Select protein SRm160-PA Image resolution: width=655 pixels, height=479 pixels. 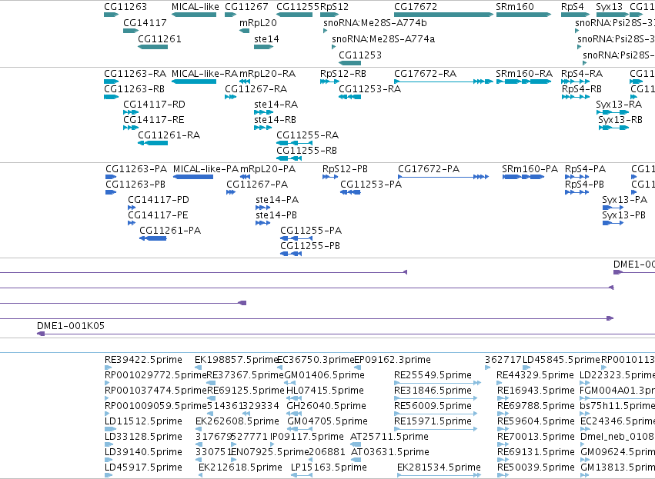pyautogui.click(x=530, y=169)
